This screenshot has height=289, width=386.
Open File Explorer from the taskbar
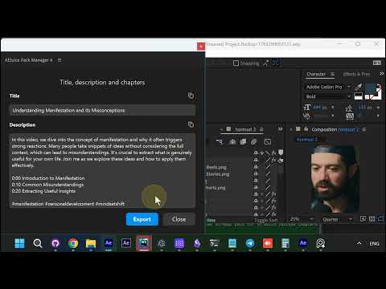click(x=91, y=243)
